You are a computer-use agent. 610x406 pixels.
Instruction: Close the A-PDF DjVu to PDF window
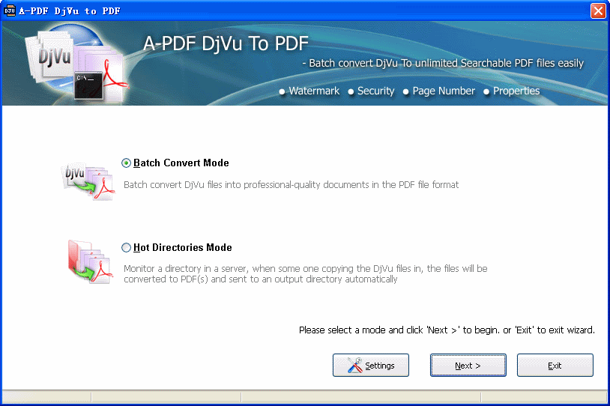pyautogui.click(x=598, y=10)
